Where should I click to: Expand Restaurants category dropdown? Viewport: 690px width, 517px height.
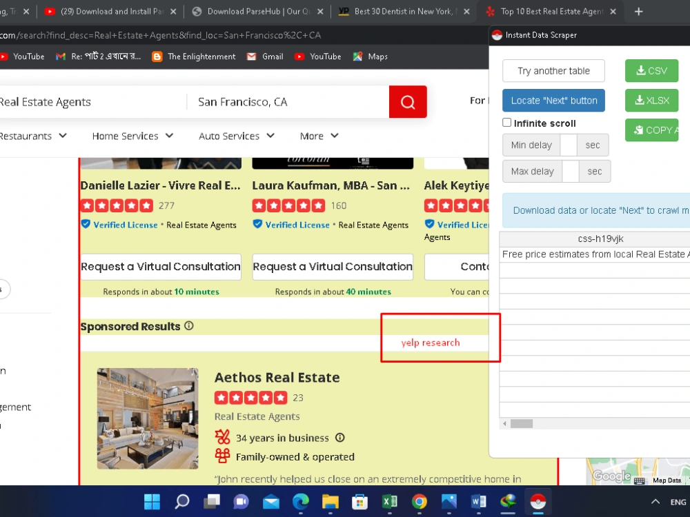[x=33, y=136]
